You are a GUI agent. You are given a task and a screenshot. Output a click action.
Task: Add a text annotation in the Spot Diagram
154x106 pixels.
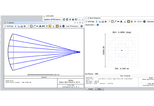121,21
